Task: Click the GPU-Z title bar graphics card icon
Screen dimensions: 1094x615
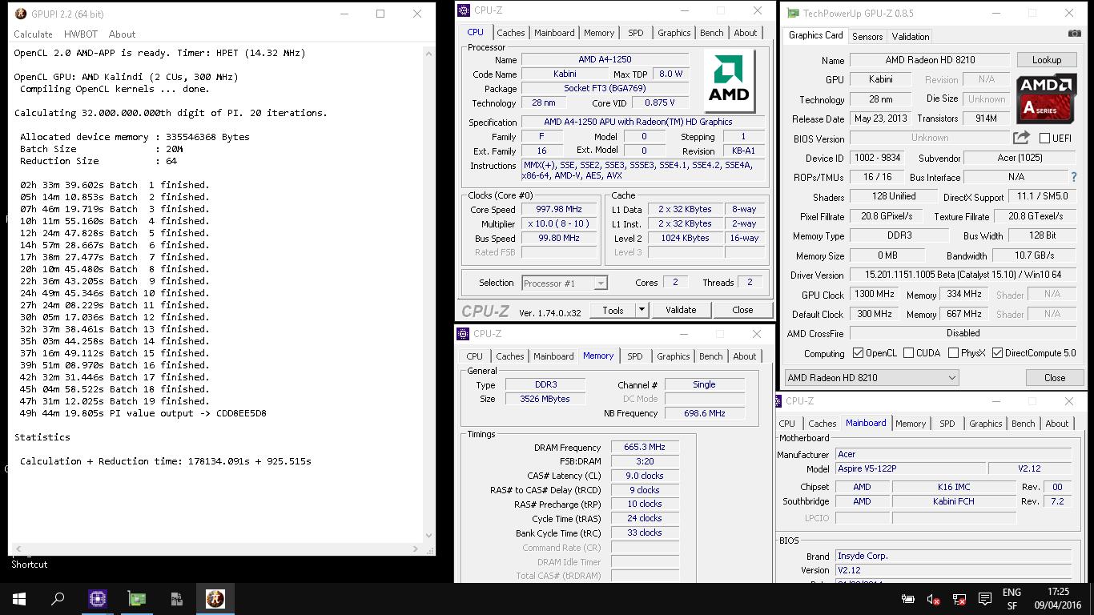Action: (793, 14)
